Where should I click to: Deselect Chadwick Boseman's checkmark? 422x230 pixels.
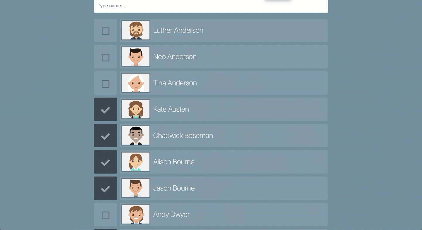coord(105,136)
